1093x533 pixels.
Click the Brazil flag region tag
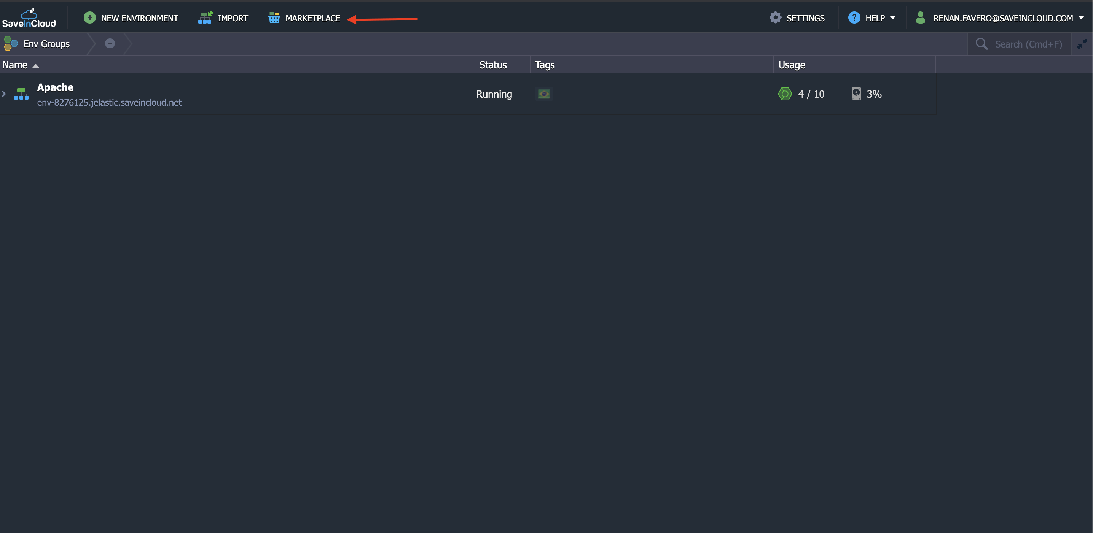click(544, 94)
